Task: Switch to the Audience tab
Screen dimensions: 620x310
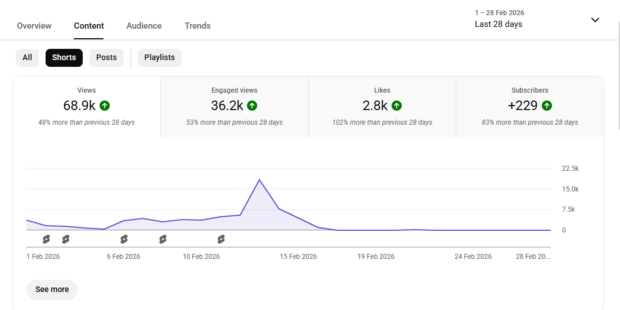Action: [x=144, y=26]
